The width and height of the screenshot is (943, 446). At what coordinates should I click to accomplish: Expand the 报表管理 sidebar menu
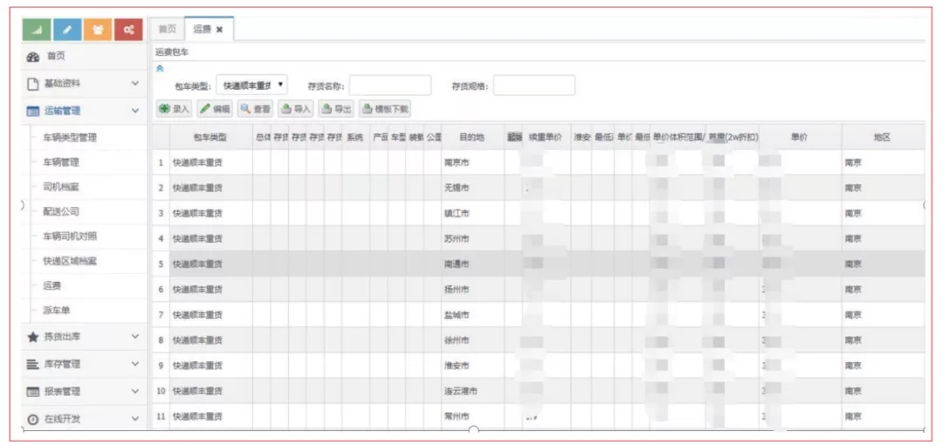[x=84, y=391]
